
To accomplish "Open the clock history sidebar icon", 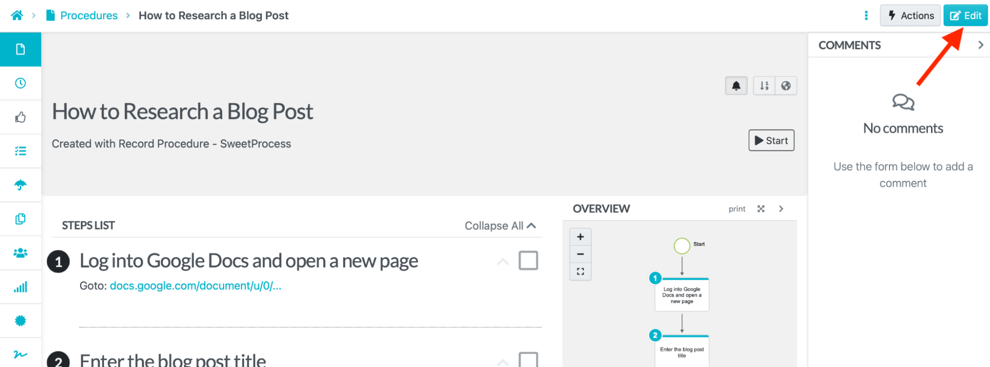I will [x=20, y=83].
